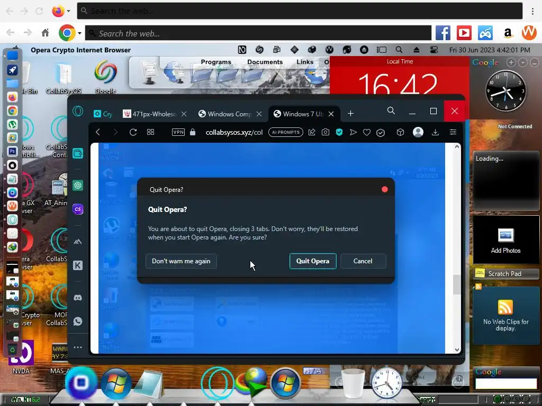Image resolution: width=542 pixels, height=406 pixels.
Task: Take a snapshot with camera icon
Action: point(326,132)
